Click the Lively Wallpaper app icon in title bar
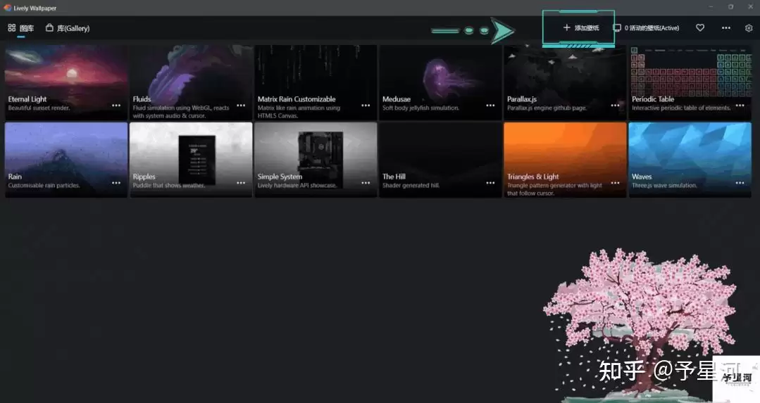The width and height of the screenshot is (760, 403). [x=7, y=8]
